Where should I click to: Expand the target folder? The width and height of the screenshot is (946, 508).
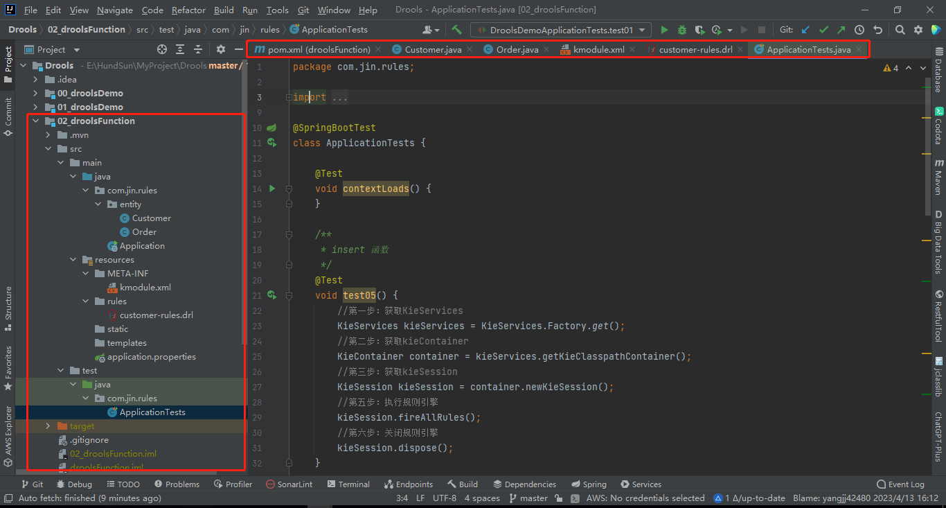click(48, 426)
